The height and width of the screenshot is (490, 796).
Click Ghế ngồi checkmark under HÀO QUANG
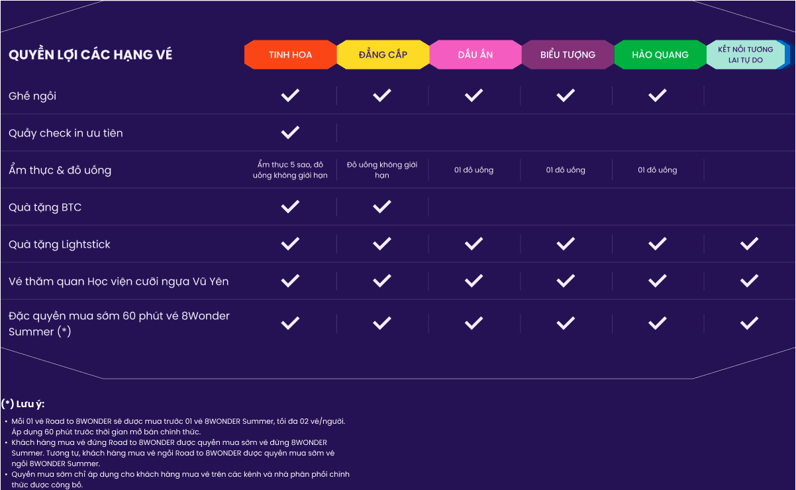point(657,95)
